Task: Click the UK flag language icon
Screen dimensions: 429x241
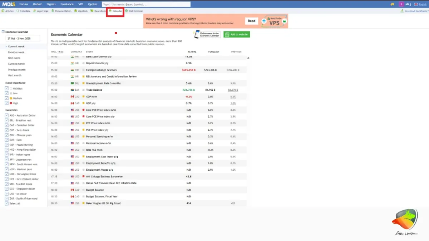Action: [x=415, y=4]
